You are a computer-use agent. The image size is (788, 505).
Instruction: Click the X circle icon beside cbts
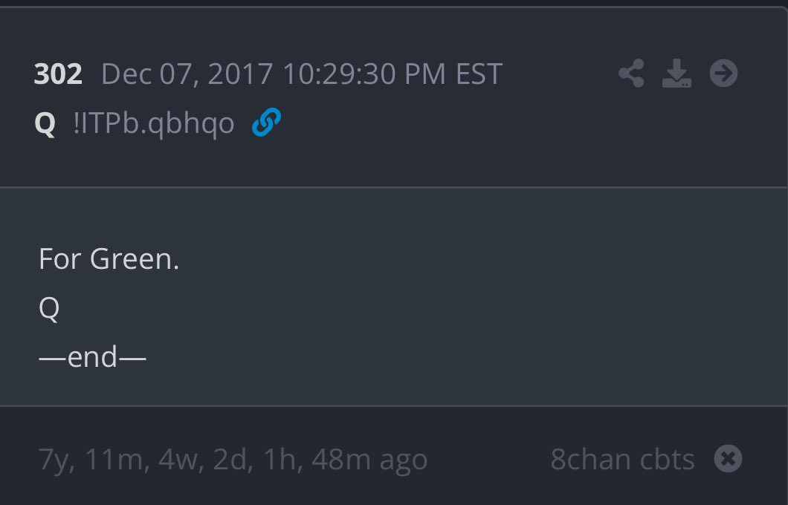[x=728, y=459]
